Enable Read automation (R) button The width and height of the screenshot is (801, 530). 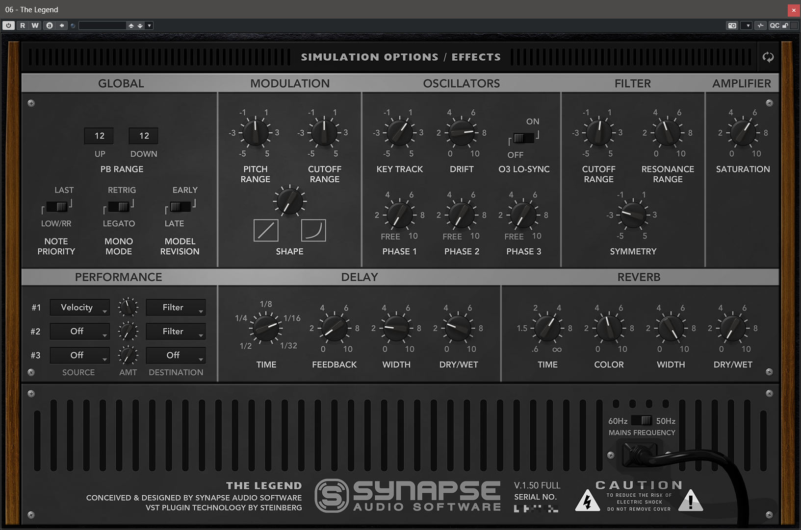point(23,25)
